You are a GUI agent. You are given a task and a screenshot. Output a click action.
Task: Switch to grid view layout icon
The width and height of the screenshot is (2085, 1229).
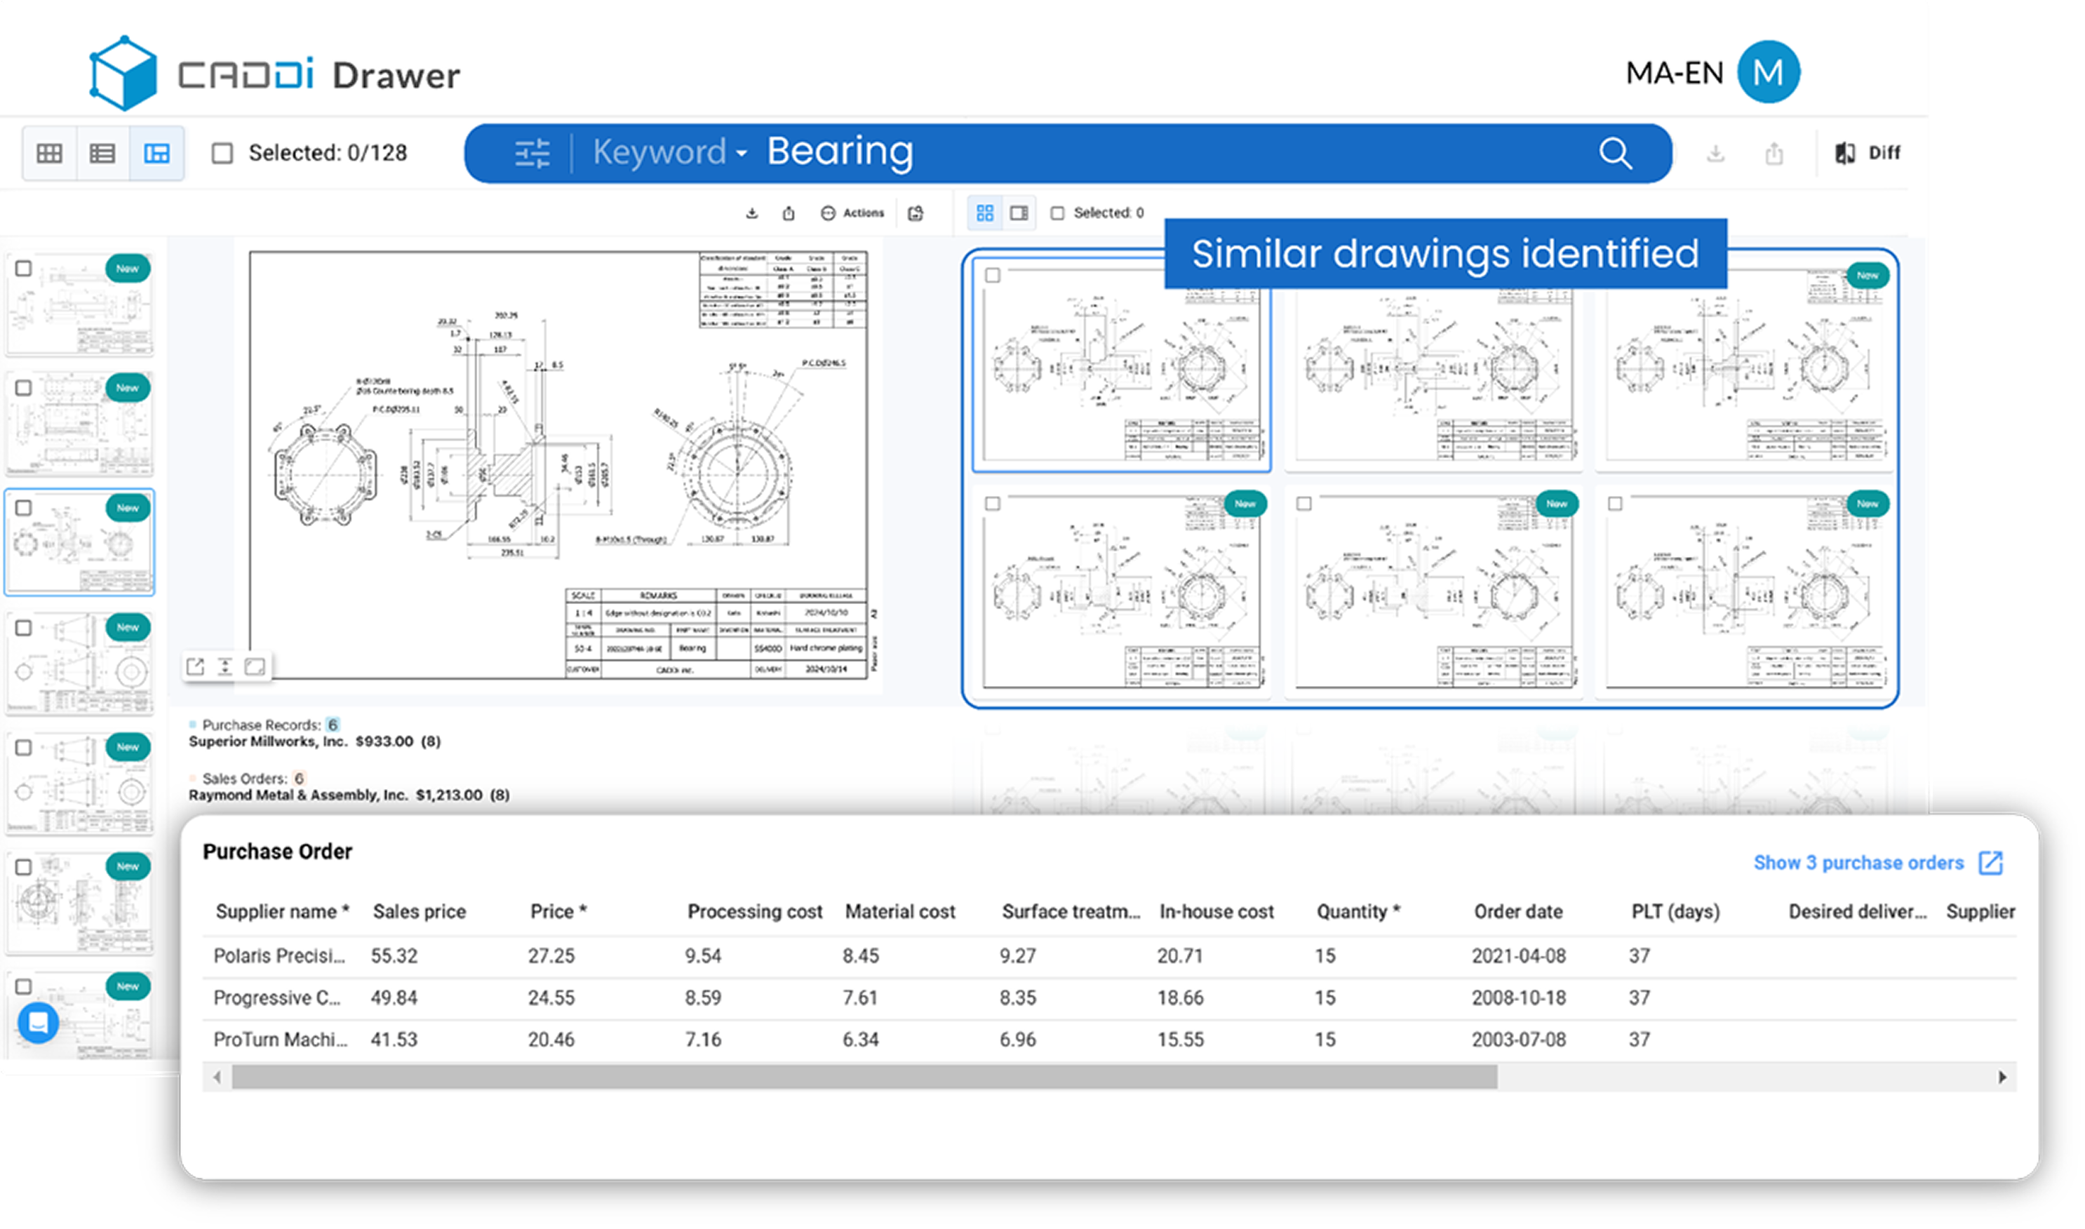coord(50,153)
